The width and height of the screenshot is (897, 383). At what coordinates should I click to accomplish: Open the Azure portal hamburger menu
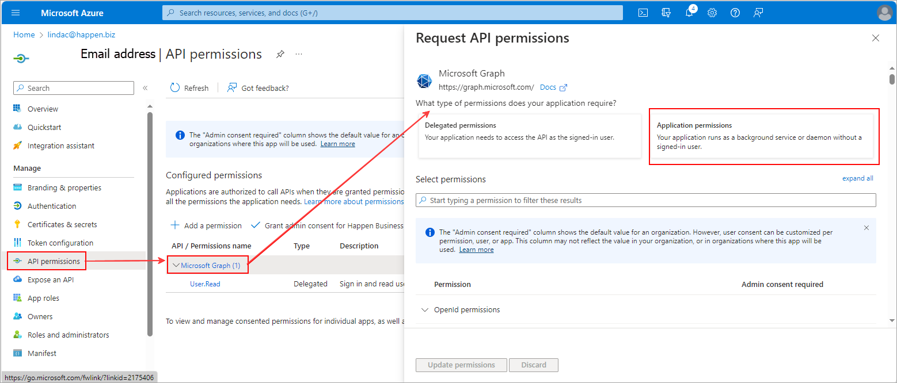15,12
